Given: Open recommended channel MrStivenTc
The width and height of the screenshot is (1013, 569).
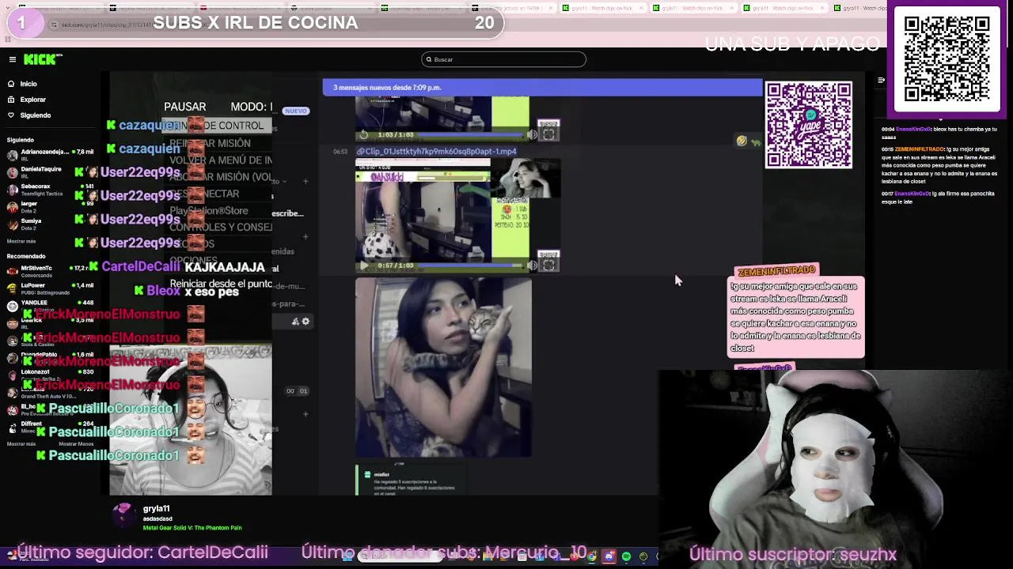Looking at the screenshot, I should point(49,270).
